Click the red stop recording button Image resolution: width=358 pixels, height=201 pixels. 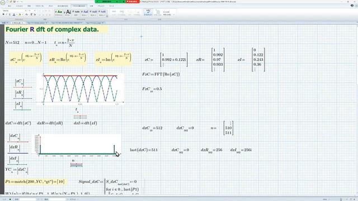click(x=133, y=2)
